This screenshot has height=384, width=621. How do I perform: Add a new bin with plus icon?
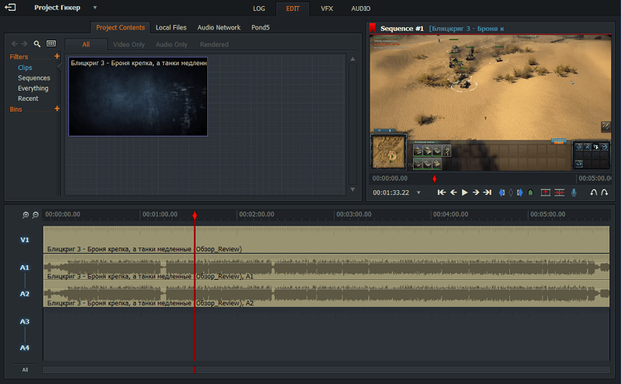point(57,109)
